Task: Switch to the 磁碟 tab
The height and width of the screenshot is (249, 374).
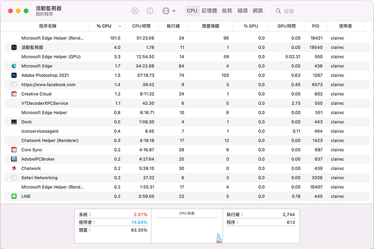Action: [x=243, y=11]
